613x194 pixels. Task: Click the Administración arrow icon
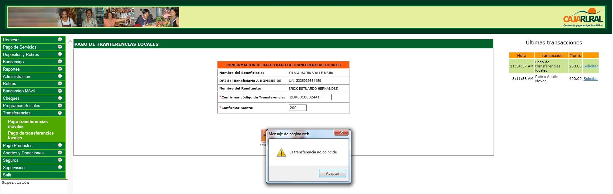pos(60,76)
